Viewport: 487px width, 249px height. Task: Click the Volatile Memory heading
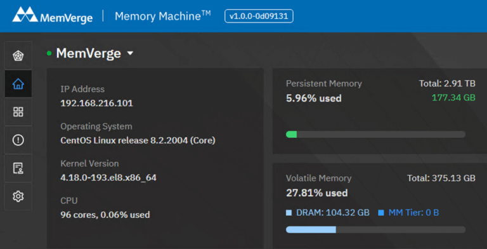(319, 178)
